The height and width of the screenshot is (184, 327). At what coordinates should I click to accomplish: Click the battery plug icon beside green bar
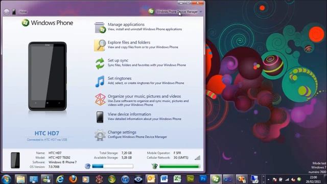[154, 166]
